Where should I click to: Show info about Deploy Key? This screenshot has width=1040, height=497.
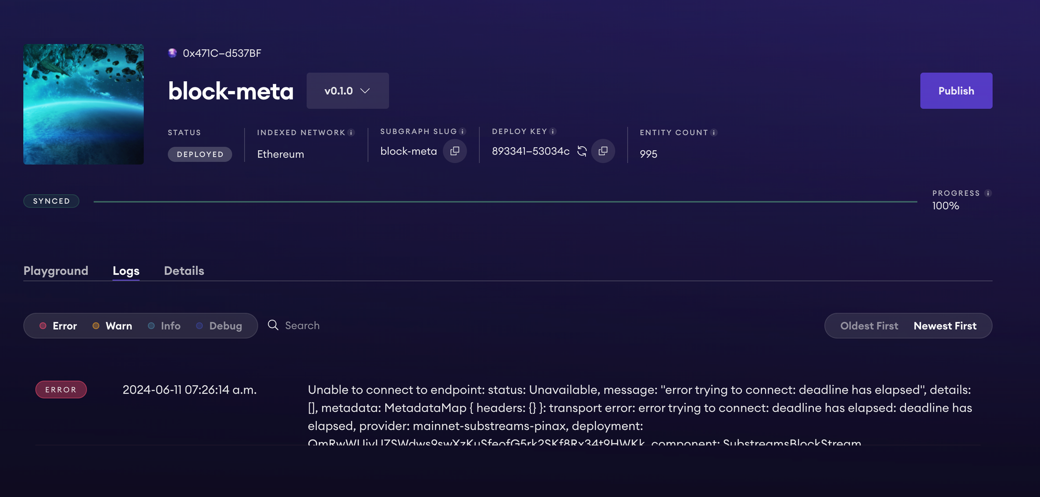click(x=553, y=132)
